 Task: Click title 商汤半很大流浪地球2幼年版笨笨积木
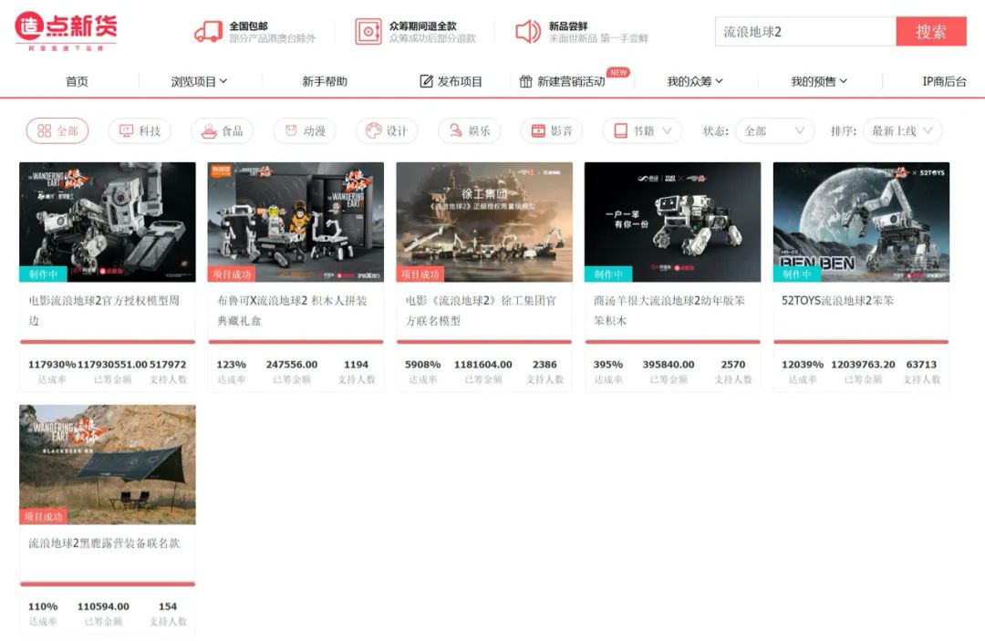pos(669,310)
